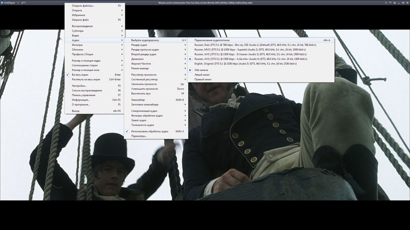
Task: Toggle the 'Во весь экран' checked item
Action: click(x=95, y=75)
